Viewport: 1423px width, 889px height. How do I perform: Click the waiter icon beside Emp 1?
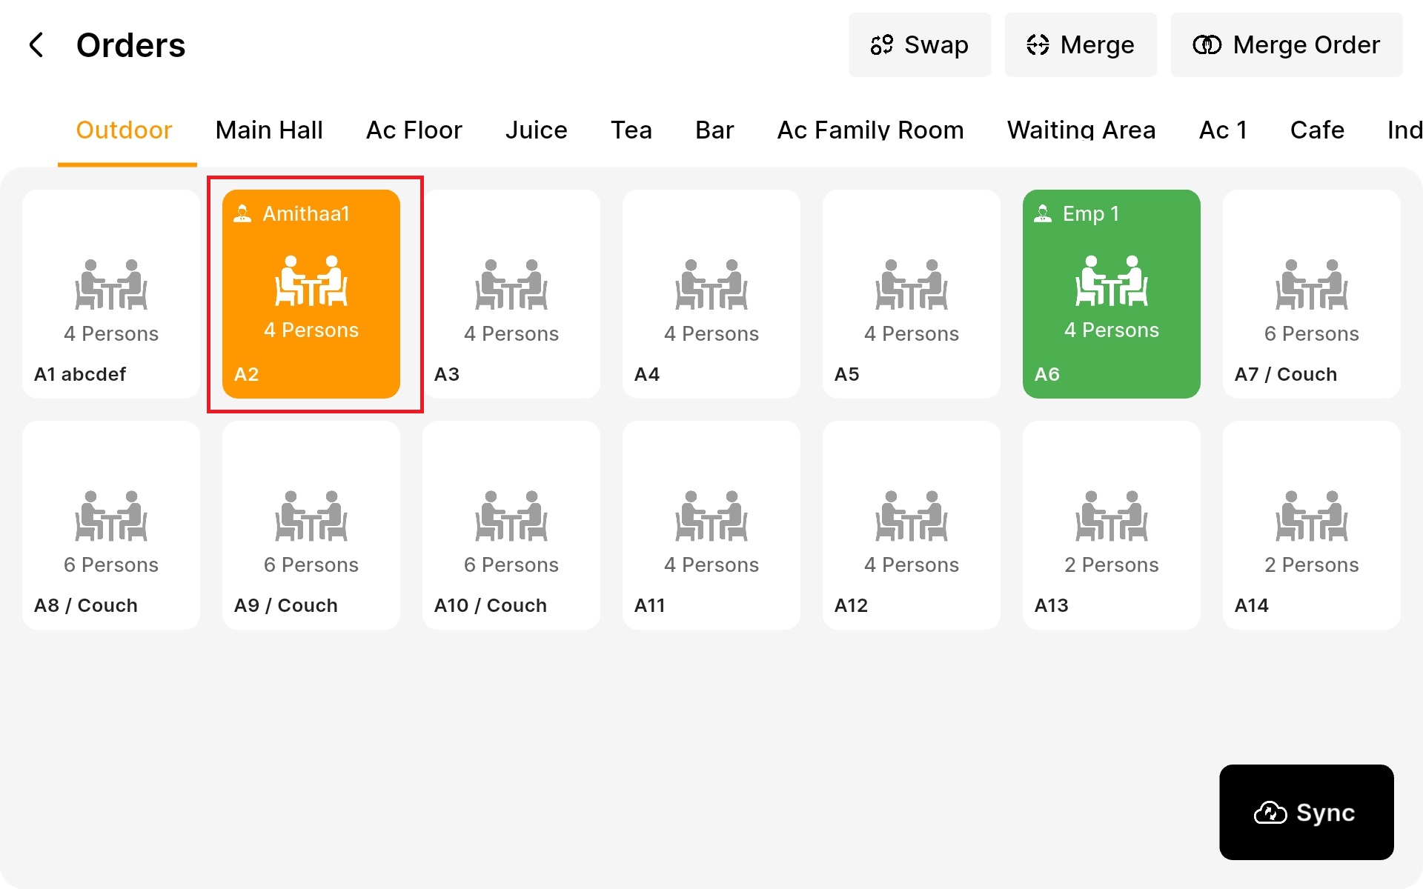click(x=1043, y=214)
